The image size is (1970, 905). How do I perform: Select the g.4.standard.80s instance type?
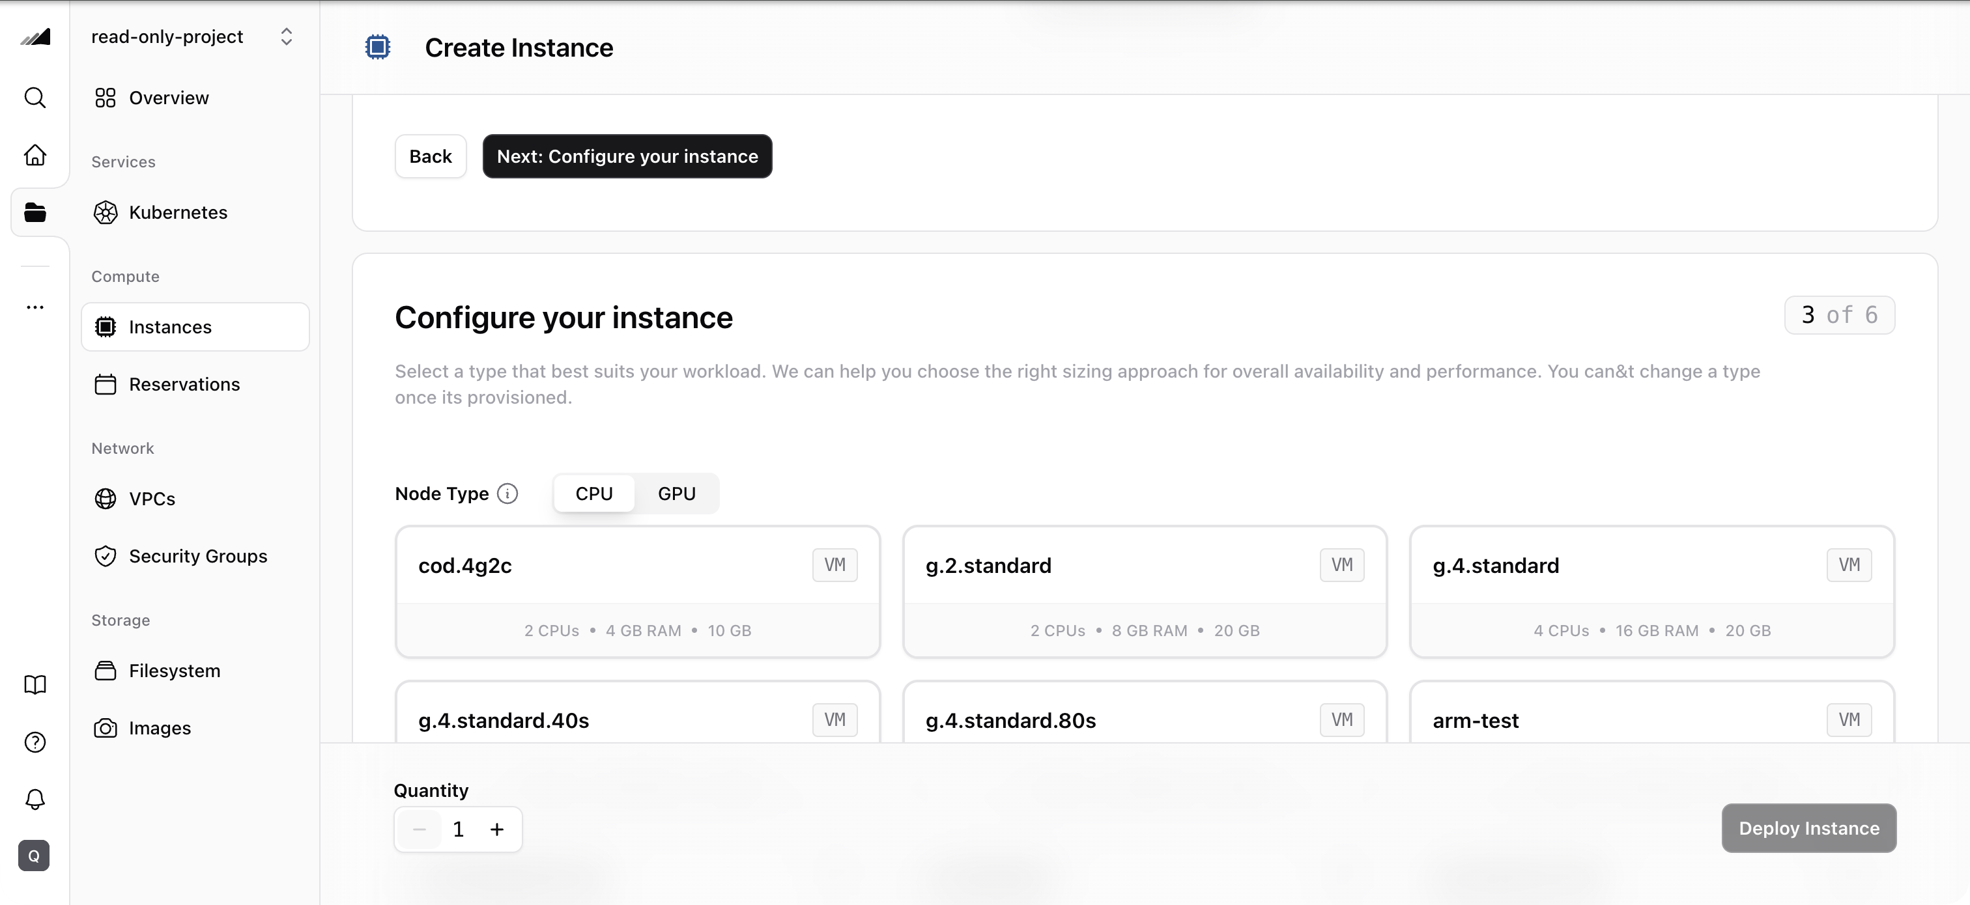[1145, 712]
